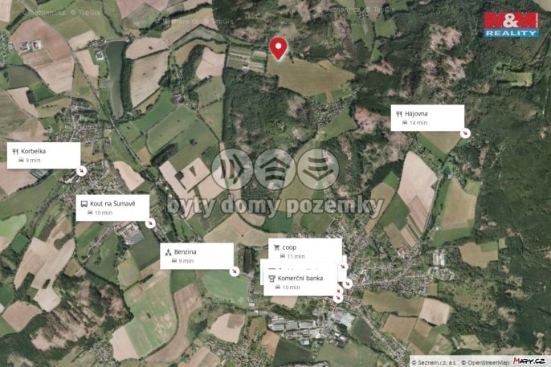551x367 pixels.
Task: Click the arrow marker below Kout na Šumavě
Action: point(150,223)
